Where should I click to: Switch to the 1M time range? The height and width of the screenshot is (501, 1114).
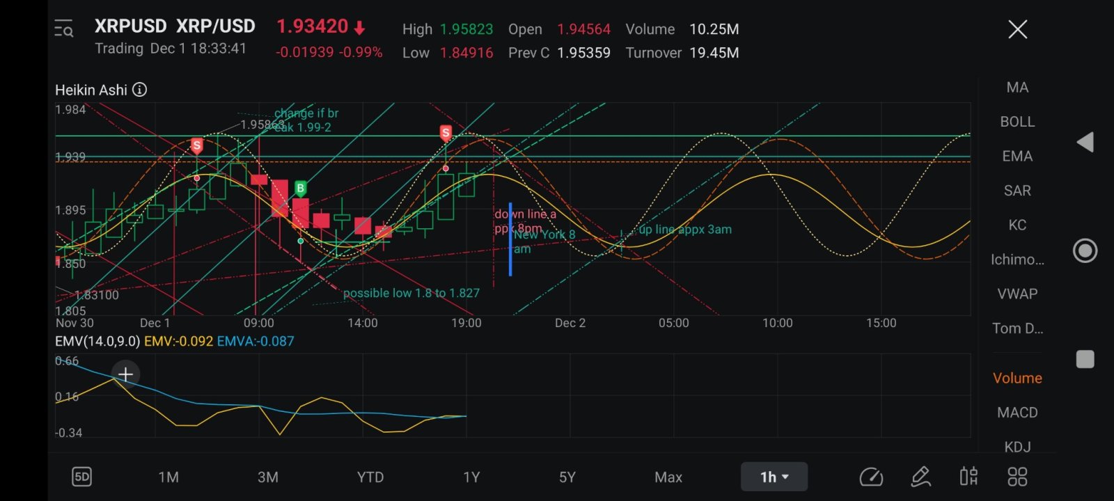click(x=168, y=477)
